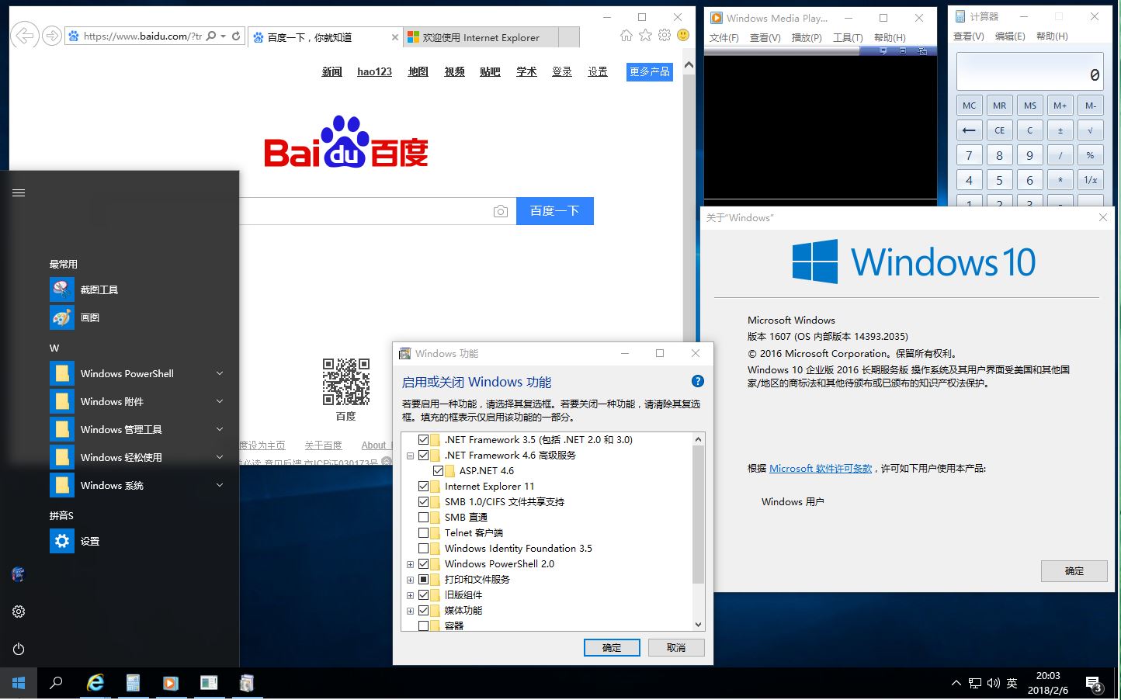1121x700 pixels.
Task: Open the Microsoft 软件许可条款 link
Action: coord(821,468)
